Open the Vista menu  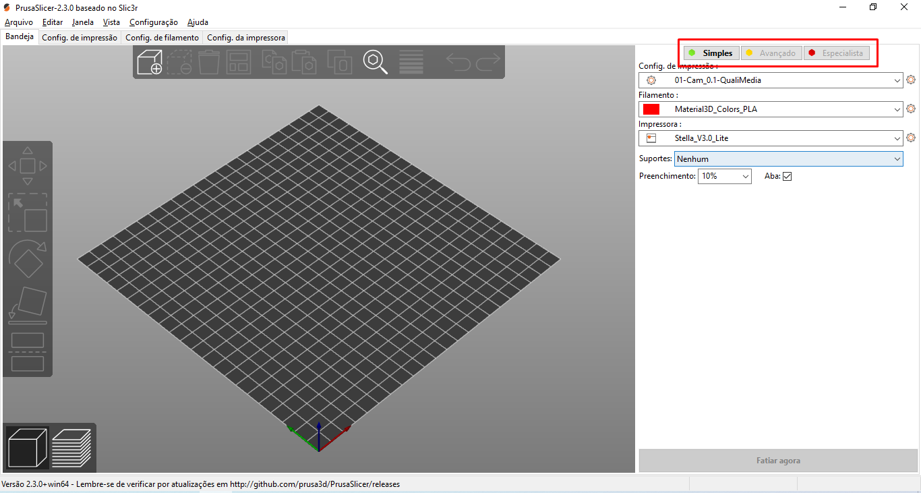click(111, 22)
